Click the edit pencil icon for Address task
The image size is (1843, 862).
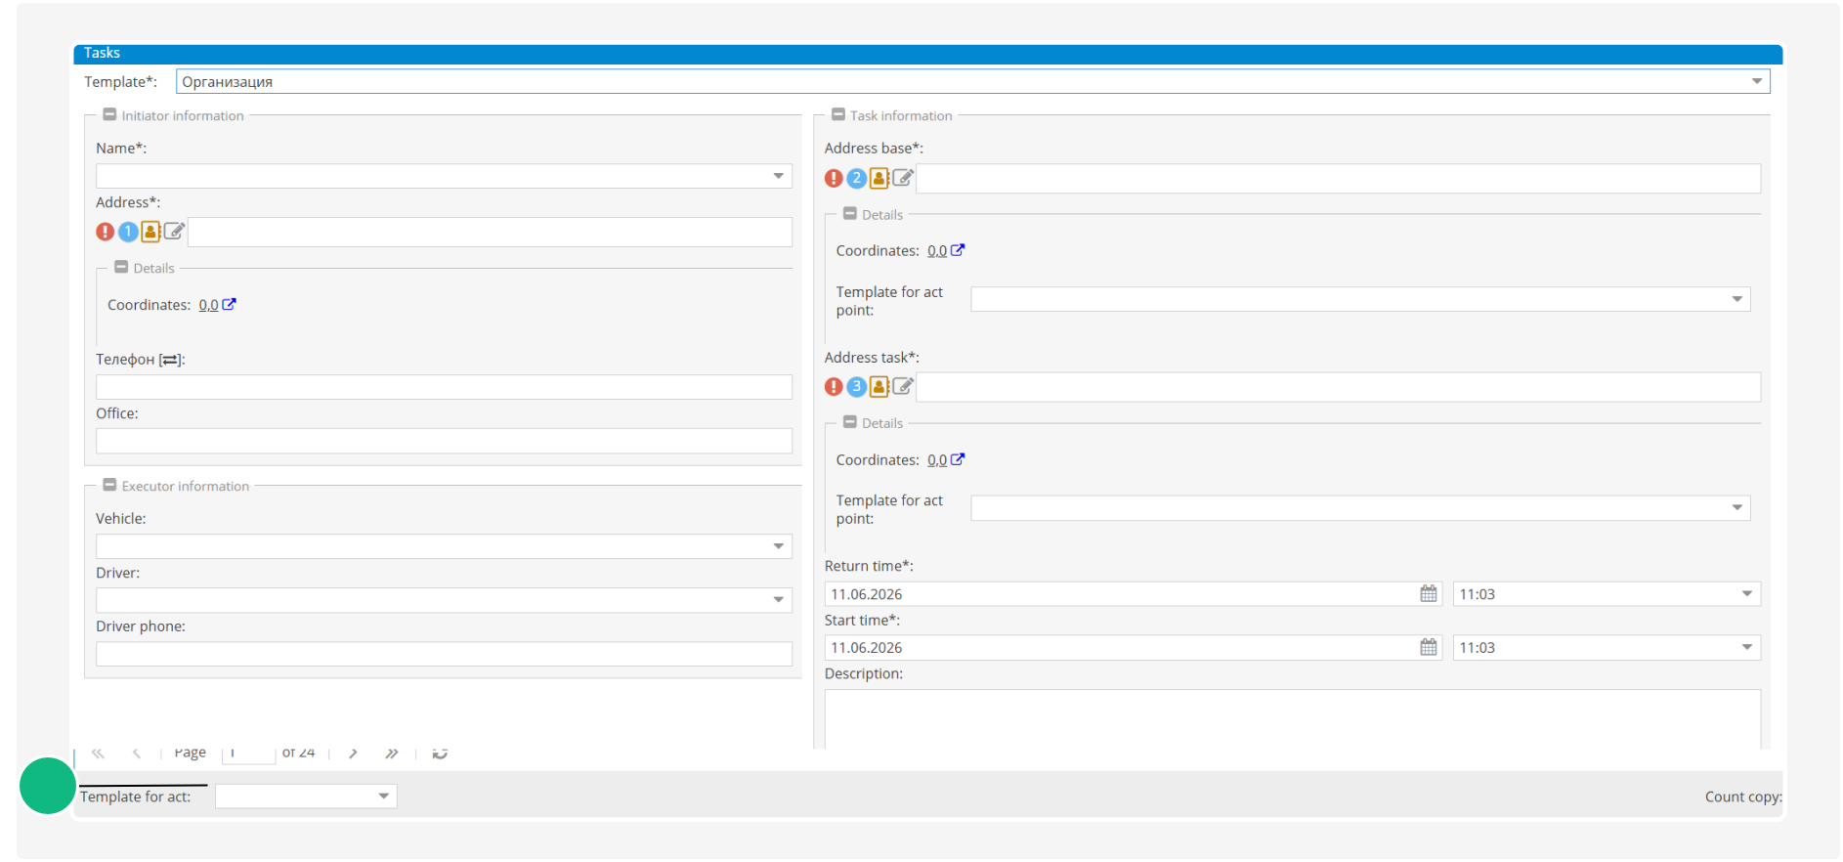[903, 387]
